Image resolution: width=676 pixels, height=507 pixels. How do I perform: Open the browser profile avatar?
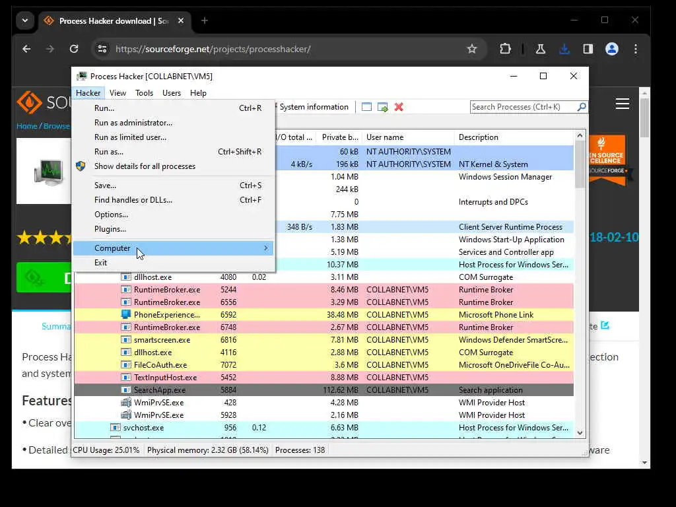[612, 49]
